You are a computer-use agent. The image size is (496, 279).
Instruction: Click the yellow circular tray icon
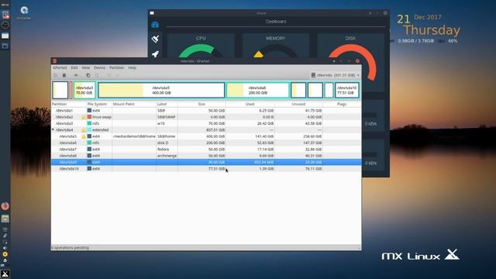click(5, 254)
